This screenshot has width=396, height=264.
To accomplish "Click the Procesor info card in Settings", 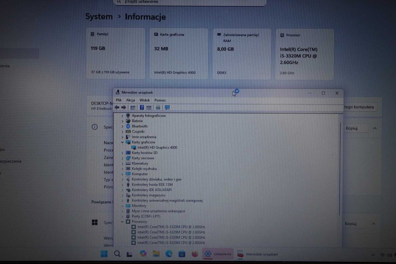I will coord(305,54).
